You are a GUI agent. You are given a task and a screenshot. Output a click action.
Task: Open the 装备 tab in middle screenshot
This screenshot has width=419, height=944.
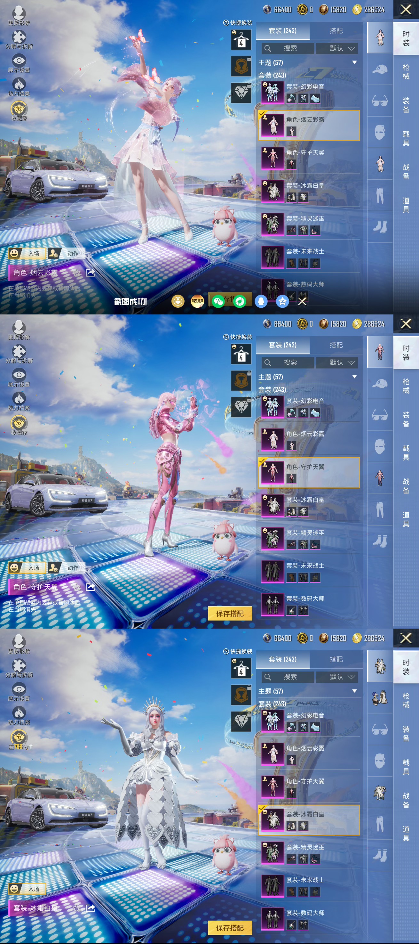coord(406,419)
